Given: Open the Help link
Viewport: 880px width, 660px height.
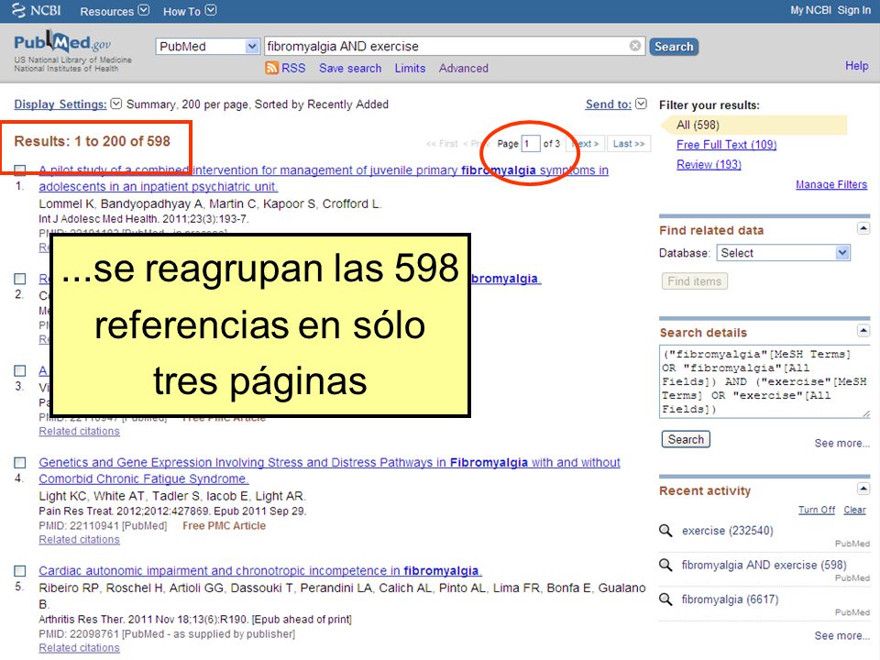Looking at the screenshot, I should coord(856,66).
